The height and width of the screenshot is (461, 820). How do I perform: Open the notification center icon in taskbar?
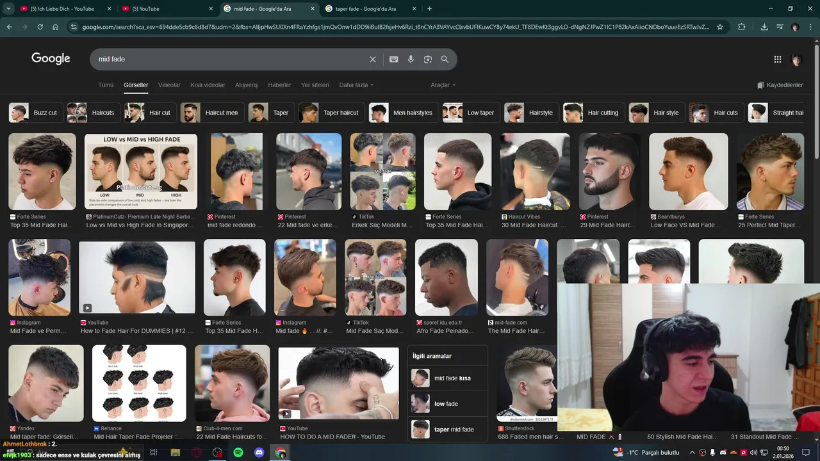[807, 453]
